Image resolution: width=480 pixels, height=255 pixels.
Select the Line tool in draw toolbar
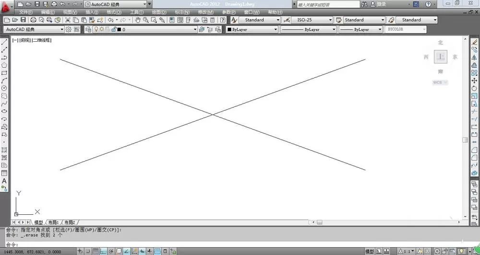4,42
